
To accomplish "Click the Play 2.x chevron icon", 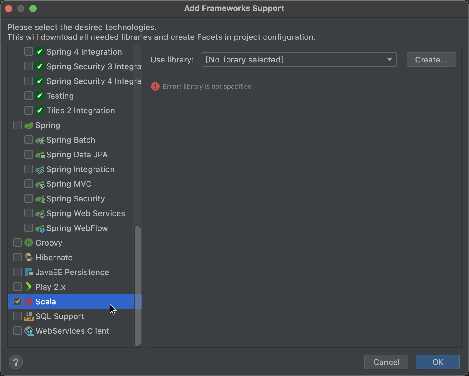I will click(28, 287).
